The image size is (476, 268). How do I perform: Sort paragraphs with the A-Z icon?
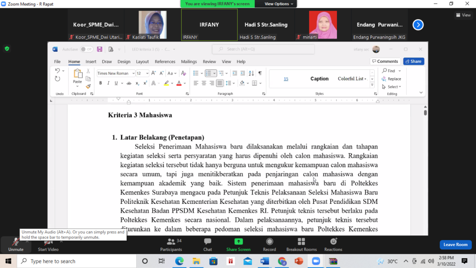(x=251, y=73)
